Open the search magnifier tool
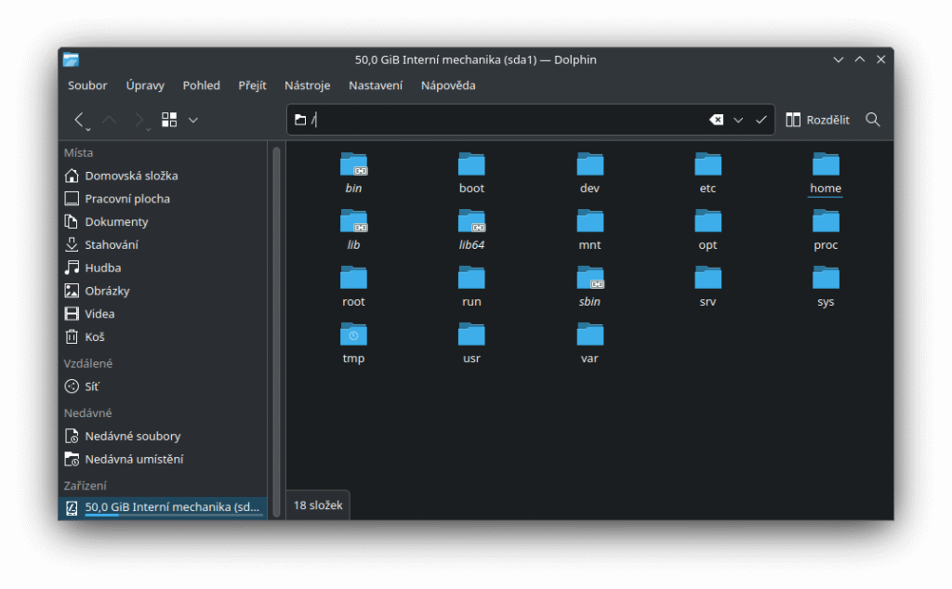952x589 pixels. 872,120
